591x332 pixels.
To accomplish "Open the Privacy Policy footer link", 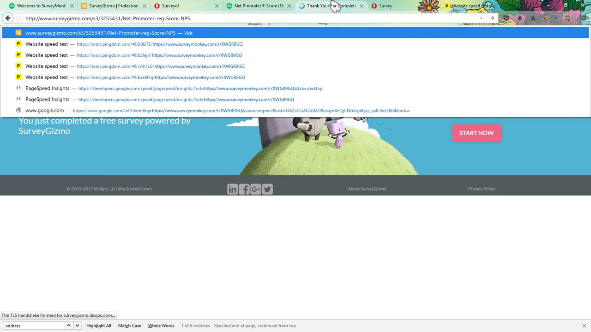I will pos(482,189).
